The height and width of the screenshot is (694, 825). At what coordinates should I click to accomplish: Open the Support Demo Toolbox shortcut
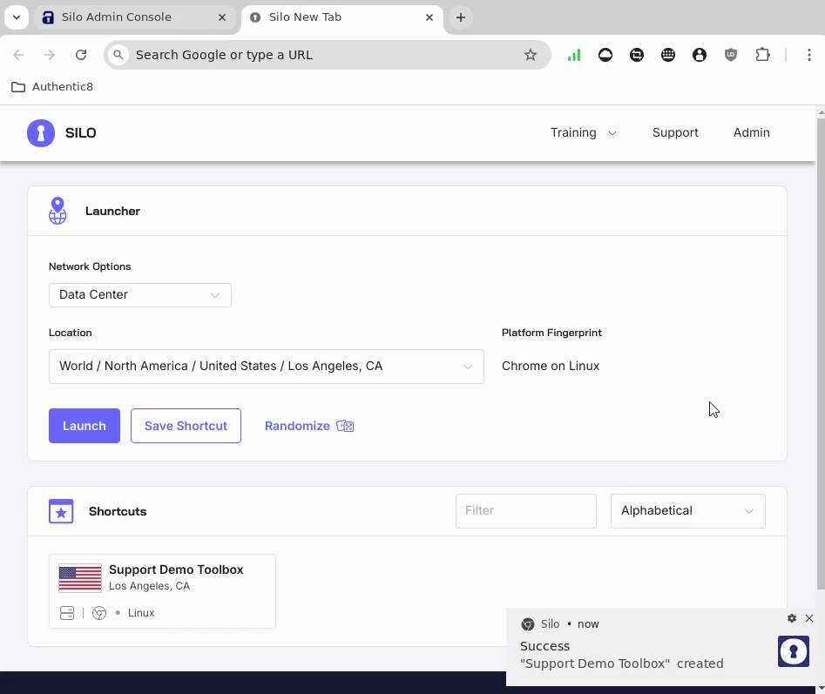pyautogui.click(x=162, y=591)
